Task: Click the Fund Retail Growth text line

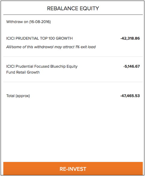Action: (23, 72)
